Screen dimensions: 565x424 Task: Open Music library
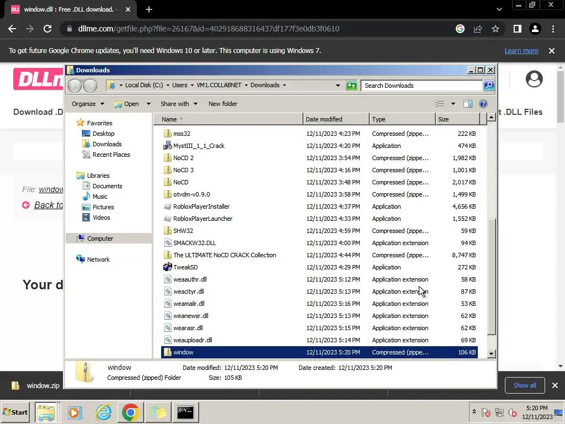[95, 197]
